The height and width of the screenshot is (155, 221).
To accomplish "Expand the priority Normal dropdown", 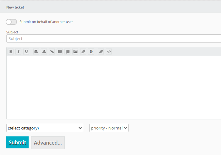I will (x=109, y=128).
